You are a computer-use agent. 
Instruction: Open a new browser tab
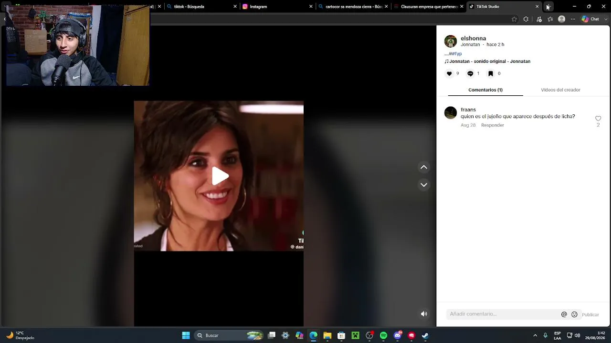[548, 7]
